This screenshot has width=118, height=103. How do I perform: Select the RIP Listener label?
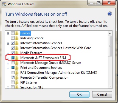click(x=29, y=82)
